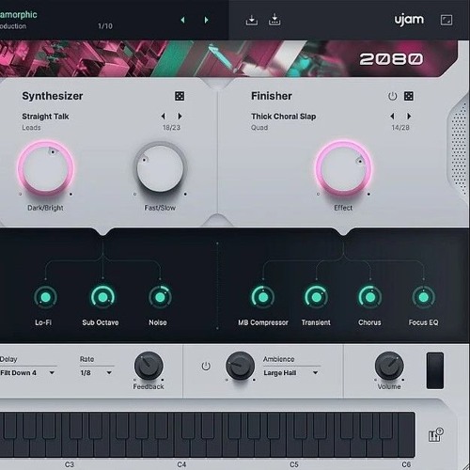The width and height of the screenshot is (470, 470).
Task: Open Thick Choral Slap preset name
Action: click(284, 117)
